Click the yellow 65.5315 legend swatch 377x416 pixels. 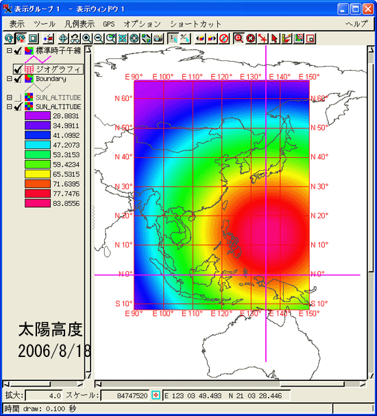click(x=37, y=174)
